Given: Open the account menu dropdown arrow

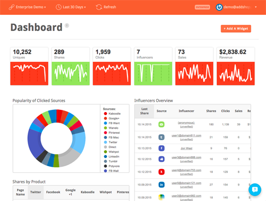Looking at the screenshot, I should 255,7.
